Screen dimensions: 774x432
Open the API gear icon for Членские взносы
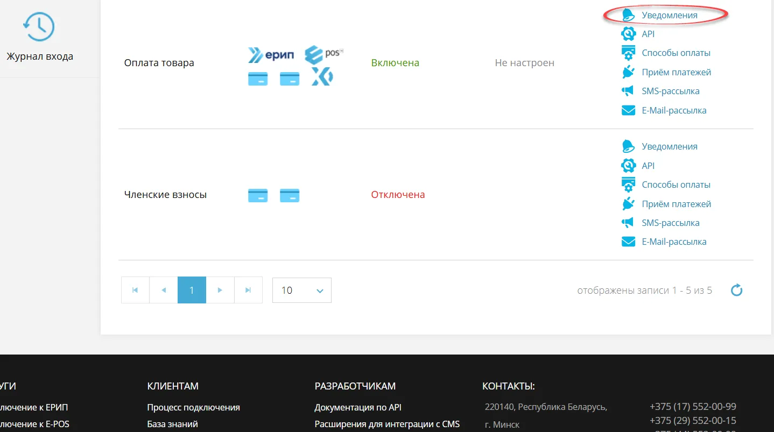(628, 165)
